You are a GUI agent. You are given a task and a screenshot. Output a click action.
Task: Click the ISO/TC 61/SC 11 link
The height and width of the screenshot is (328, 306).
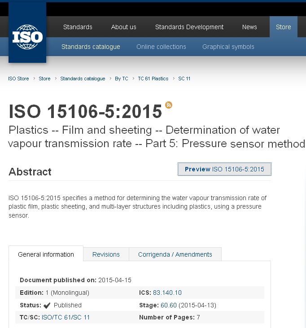66,317
